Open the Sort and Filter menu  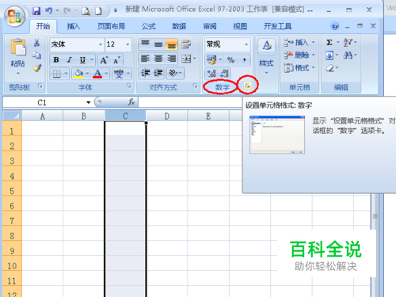[350, 43]
